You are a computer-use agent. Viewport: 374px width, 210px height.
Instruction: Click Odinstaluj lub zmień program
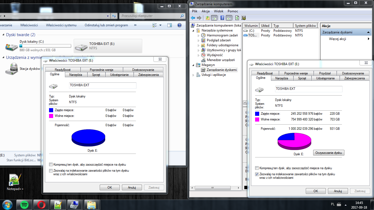(x=106, y=25)
